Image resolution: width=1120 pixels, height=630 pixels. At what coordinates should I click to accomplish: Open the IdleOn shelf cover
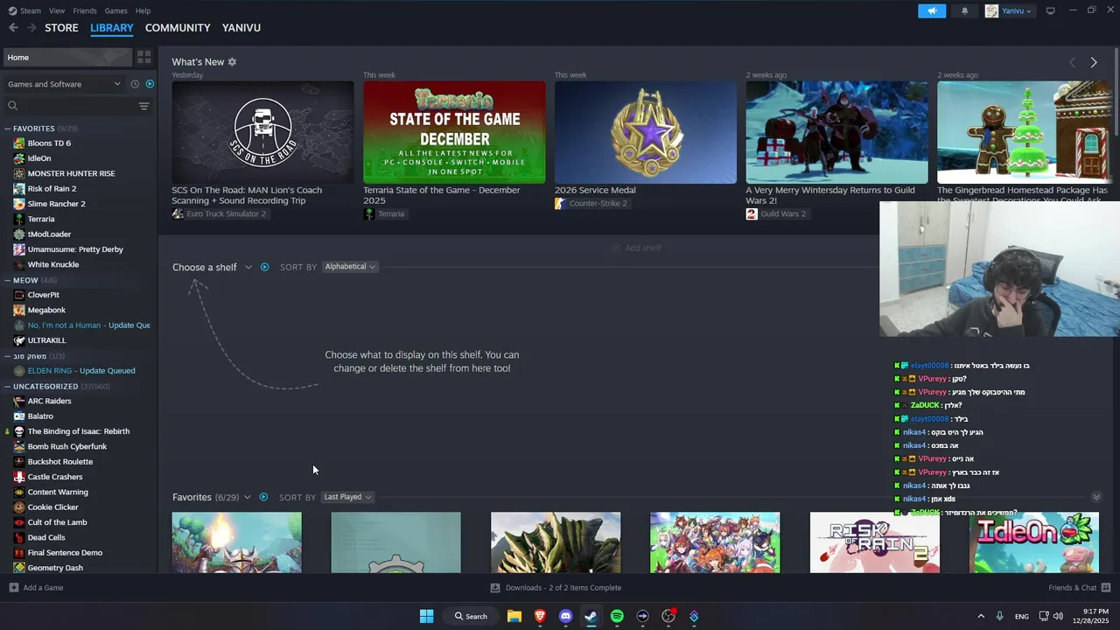tap(1034, 542)
